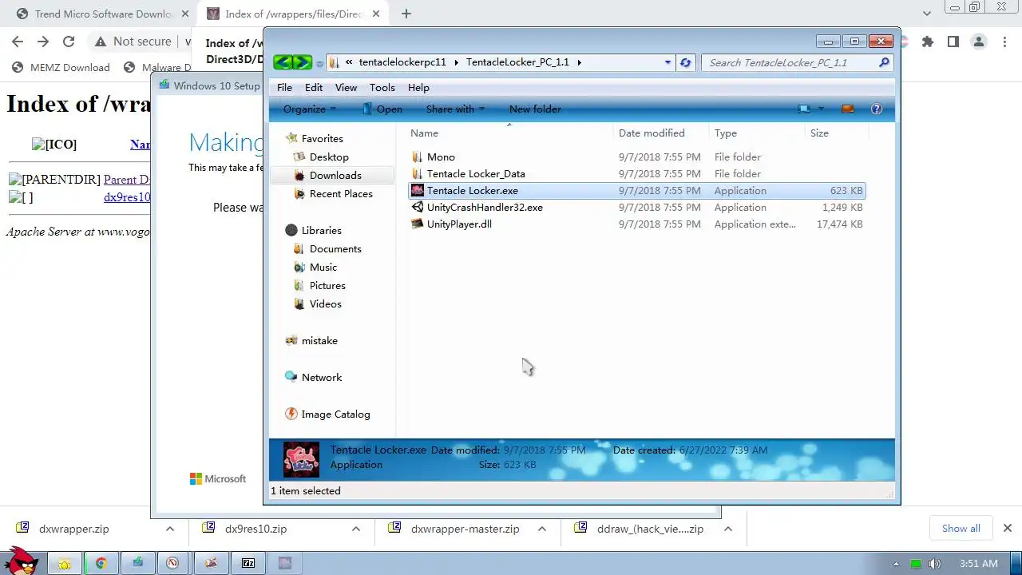
Task: Click New folder in the toolbar
Action: point(535,109)
